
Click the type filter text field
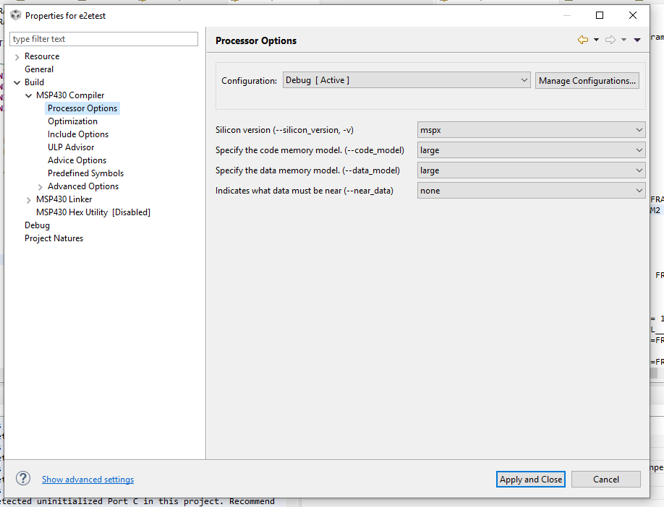[x=103, y=39]
